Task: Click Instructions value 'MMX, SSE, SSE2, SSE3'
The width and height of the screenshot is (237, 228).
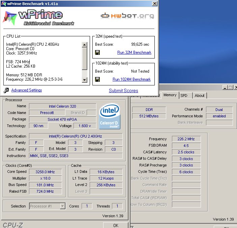Action: coord(76,156)
